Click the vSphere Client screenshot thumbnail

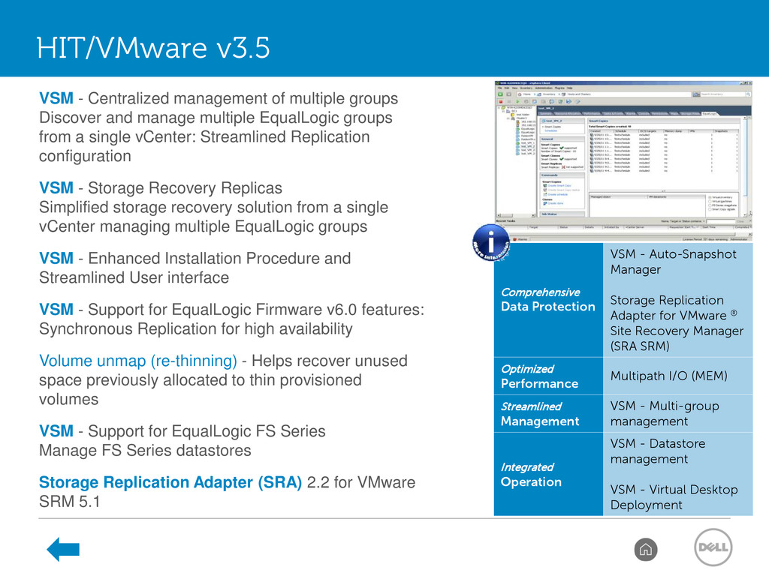pos(623,161)
